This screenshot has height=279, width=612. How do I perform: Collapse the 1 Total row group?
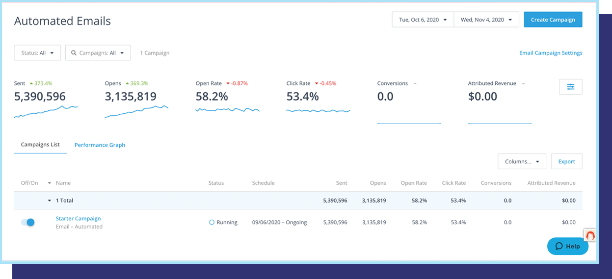(x=49, y=201)
